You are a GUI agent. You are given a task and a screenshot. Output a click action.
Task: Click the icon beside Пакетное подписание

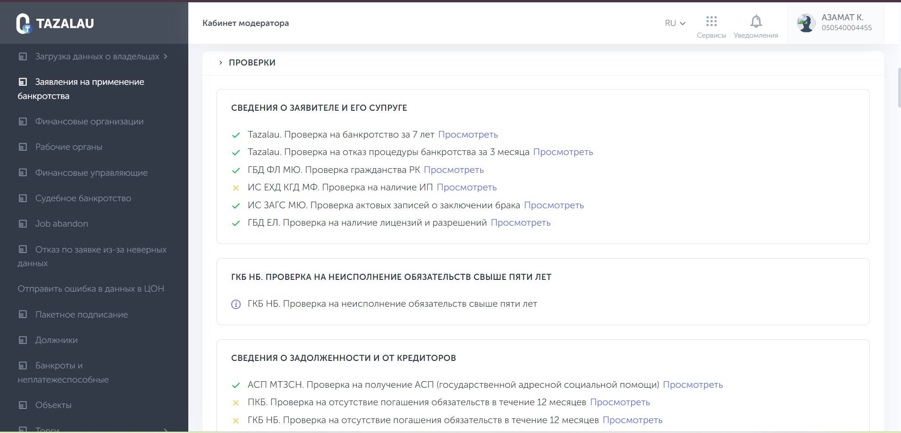pyautogui.click(x=23, y=314)
